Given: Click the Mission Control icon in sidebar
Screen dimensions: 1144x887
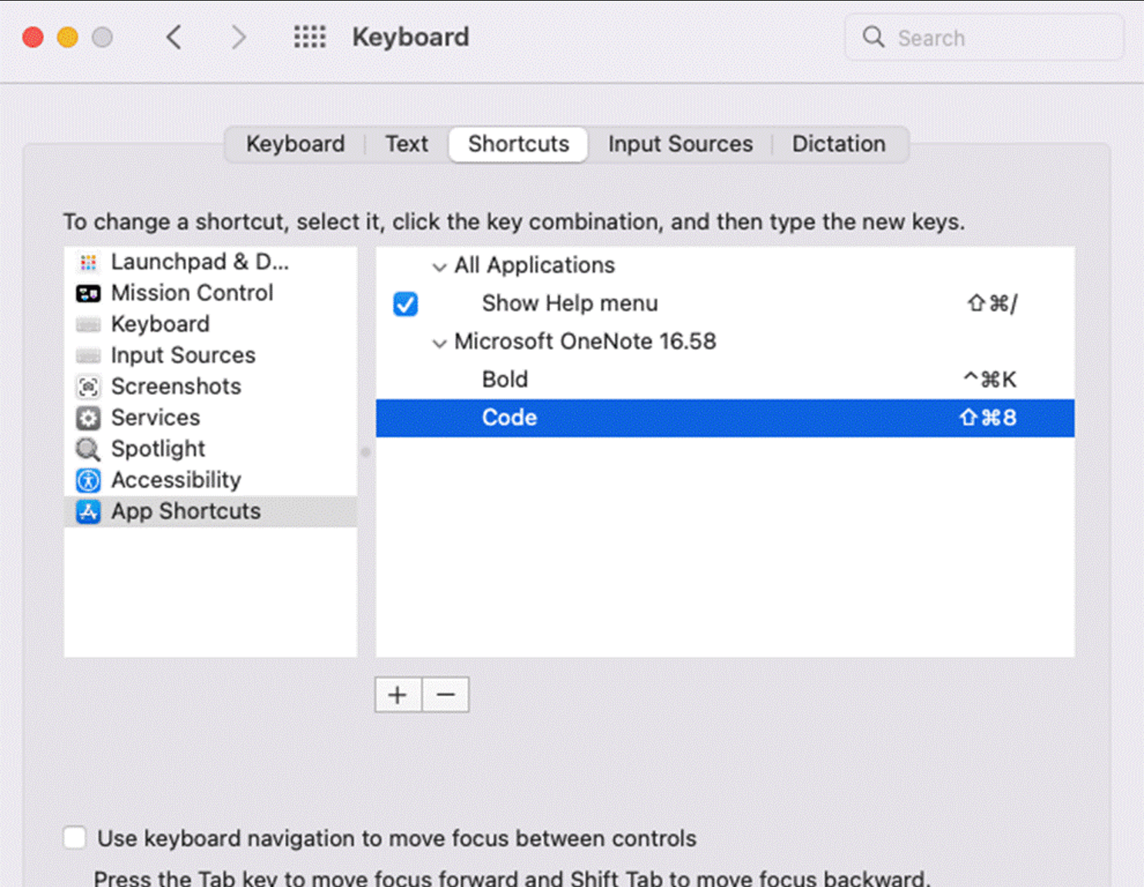Looking at the screenshot, I should click(x=89, y=293).
